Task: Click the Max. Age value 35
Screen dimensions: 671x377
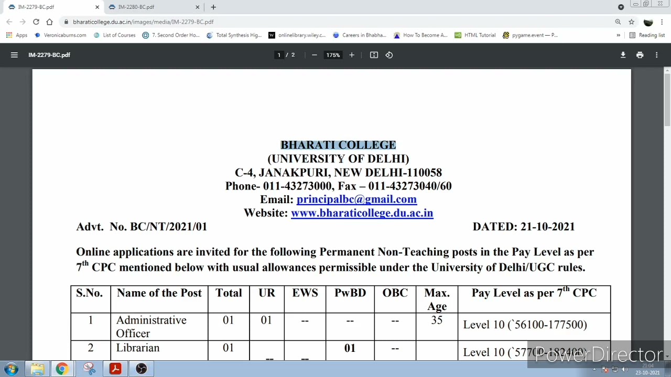Action: tap(437, 320)
